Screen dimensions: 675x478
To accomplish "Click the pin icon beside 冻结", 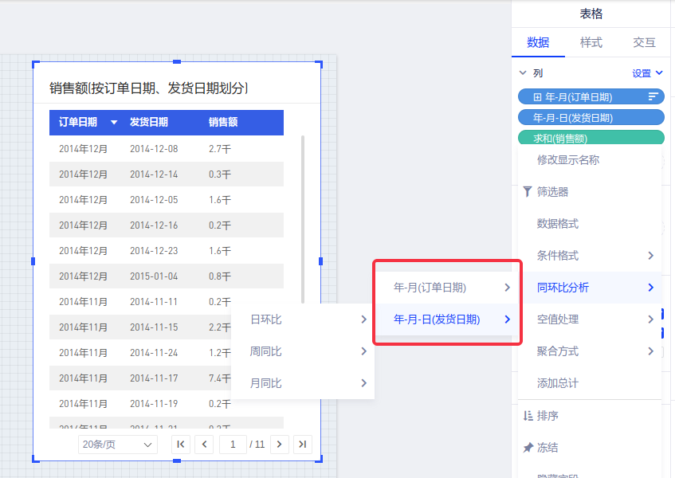I will point(527,448).
